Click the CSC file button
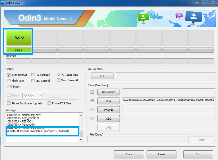The width and height of the screenshot is (218, 160). tap(109, 118)
